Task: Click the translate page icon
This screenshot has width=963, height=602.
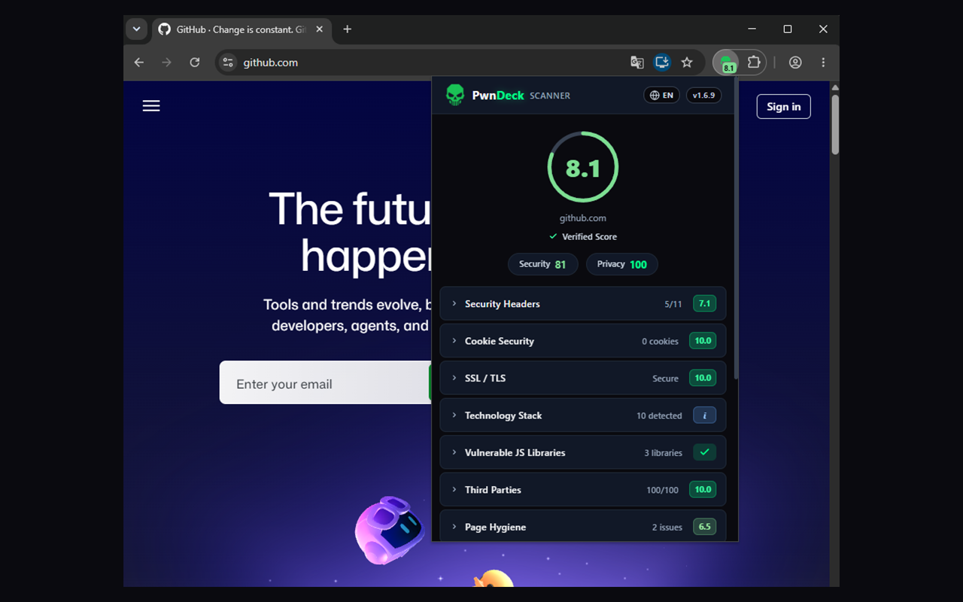Action: pyautogui.click(x=636, y=62)
